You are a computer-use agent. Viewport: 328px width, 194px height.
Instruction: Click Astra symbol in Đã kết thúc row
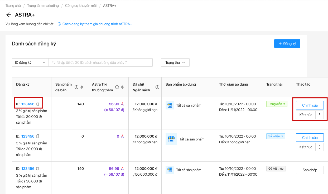click(122, 169)
